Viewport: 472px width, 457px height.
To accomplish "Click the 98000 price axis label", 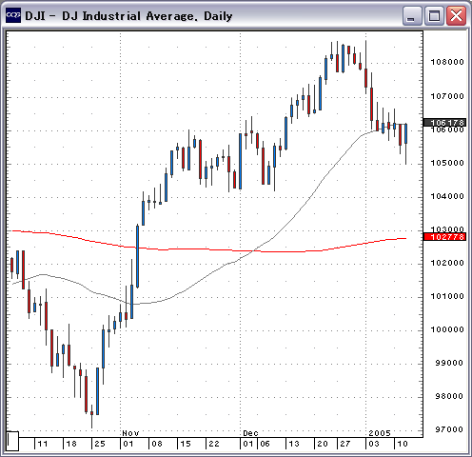I will click(449, 396).
